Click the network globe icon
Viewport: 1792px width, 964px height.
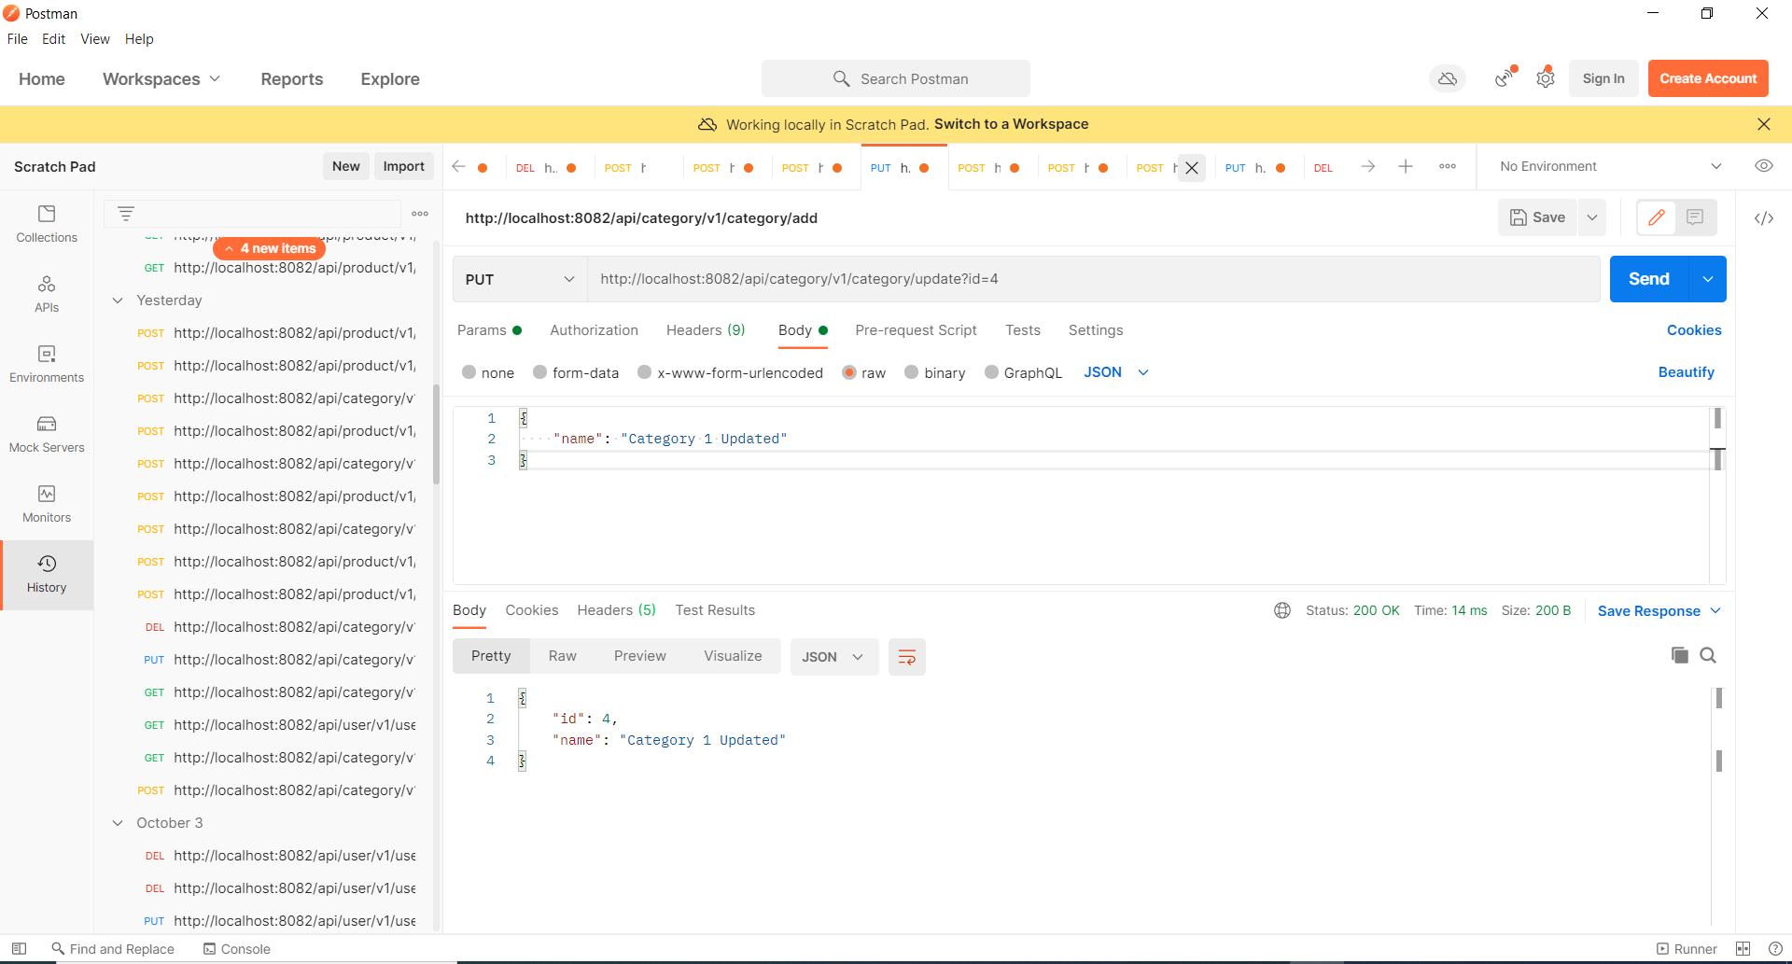(1282, 610)
